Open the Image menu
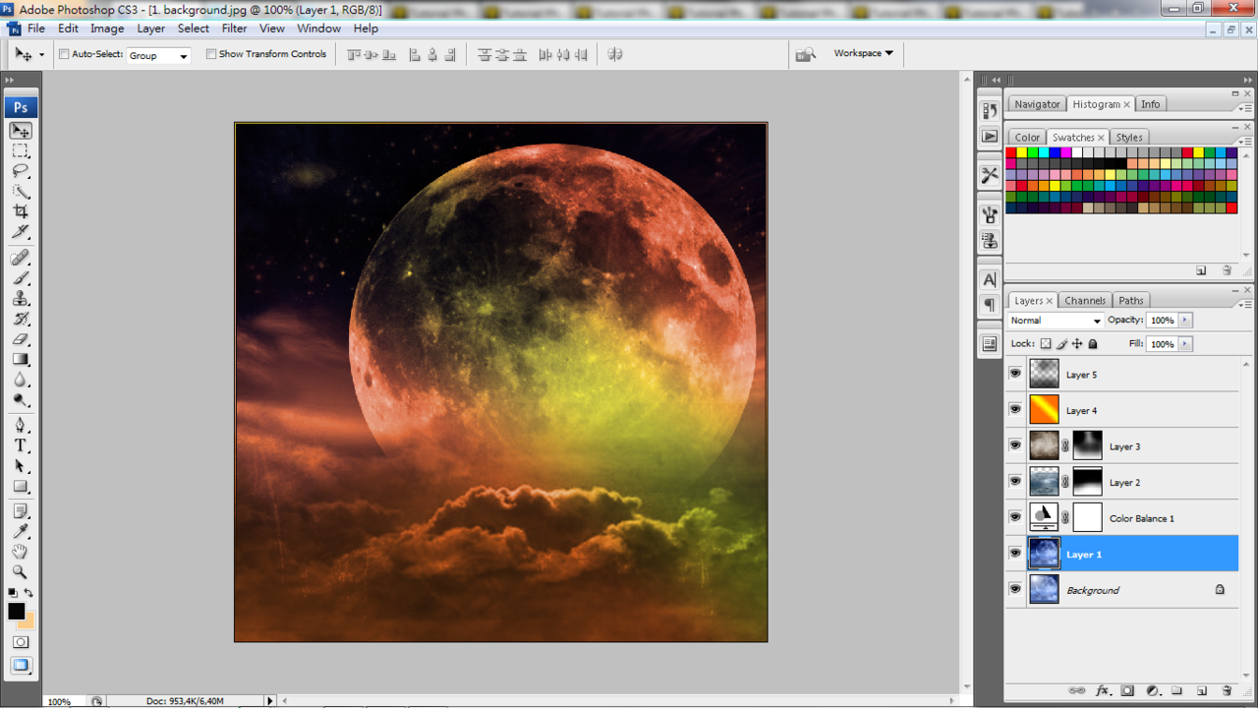Viewport: 1258px width, 708px height. [107, 29]
